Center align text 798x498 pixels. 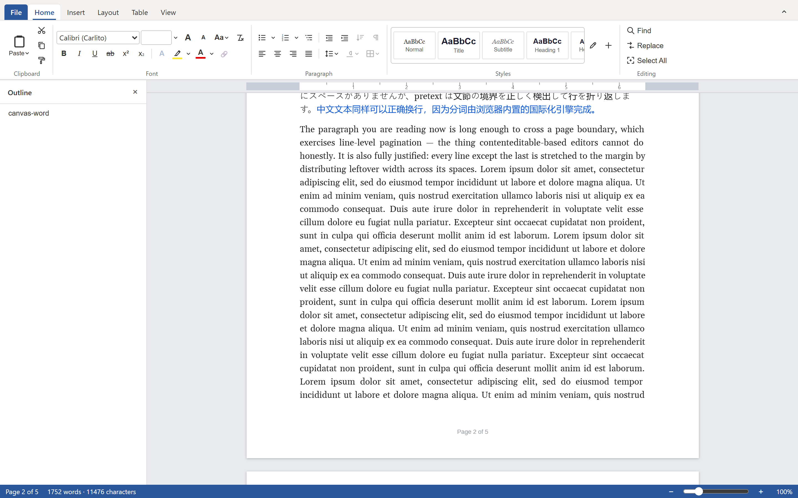point(278,54)
